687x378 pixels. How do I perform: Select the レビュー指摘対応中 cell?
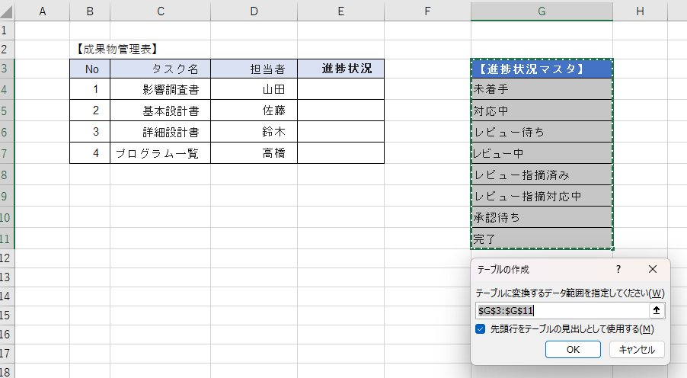click(x=542, y=196)
